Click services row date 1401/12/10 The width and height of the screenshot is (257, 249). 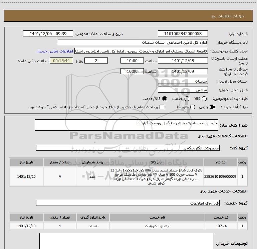pyautogui.click(x=26, y=226)
